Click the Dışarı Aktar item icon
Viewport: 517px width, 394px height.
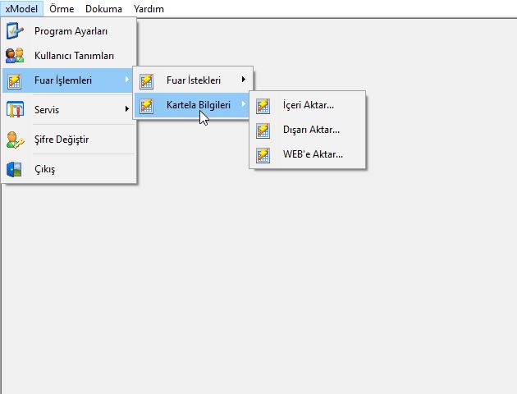(263, 130)
